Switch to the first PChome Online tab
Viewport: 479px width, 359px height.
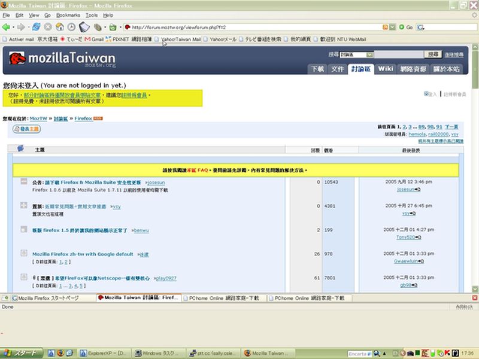(x=224, y=298)
